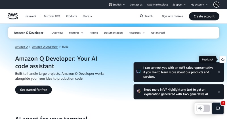
Task: Expand the Features dropdown
Action: pos(76,33)
